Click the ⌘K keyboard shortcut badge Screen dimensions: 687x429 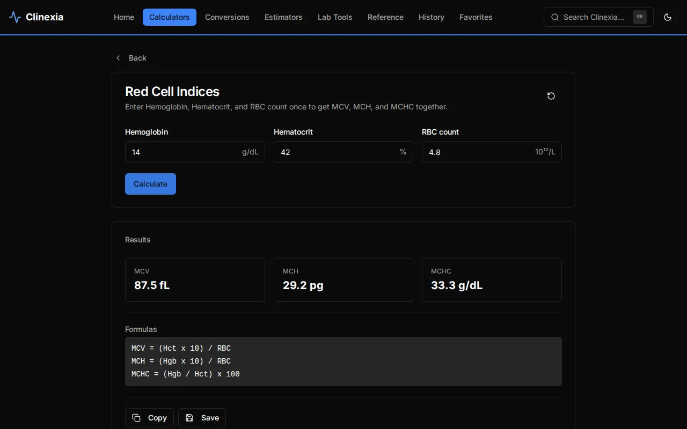(x=640, y=17)
